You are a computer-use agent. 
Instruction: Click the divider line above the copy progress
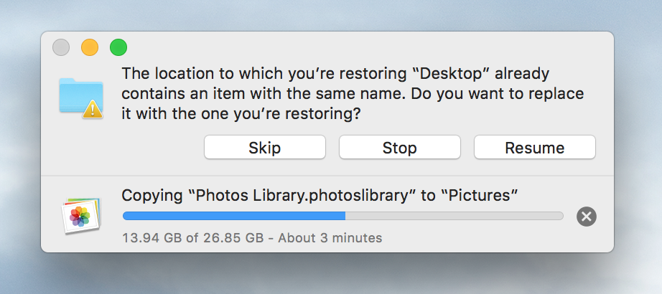(327, 176)
